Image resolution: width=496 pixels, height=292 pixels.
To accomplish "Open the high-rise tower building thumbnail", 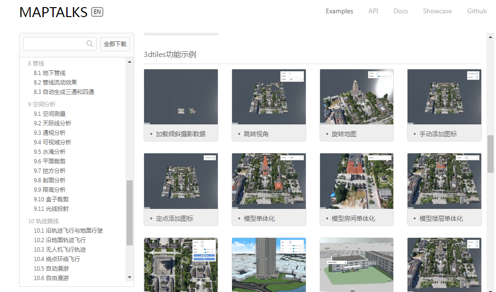I will point(269,265).
